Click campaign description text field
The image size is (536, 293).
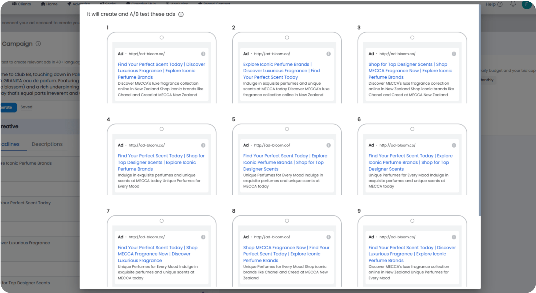point(40,84)
